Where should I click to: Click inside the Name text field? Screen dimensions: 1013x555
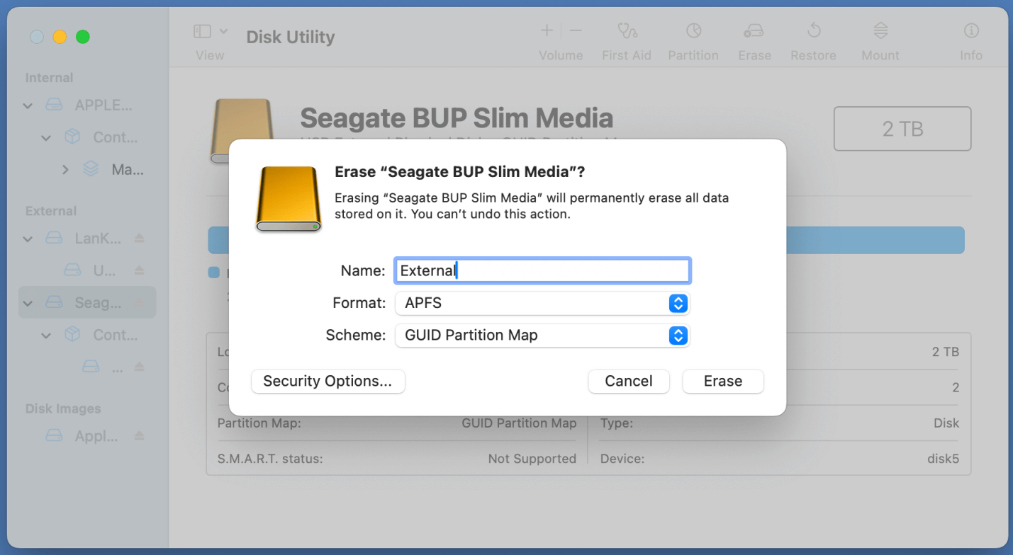coord(542,270)
